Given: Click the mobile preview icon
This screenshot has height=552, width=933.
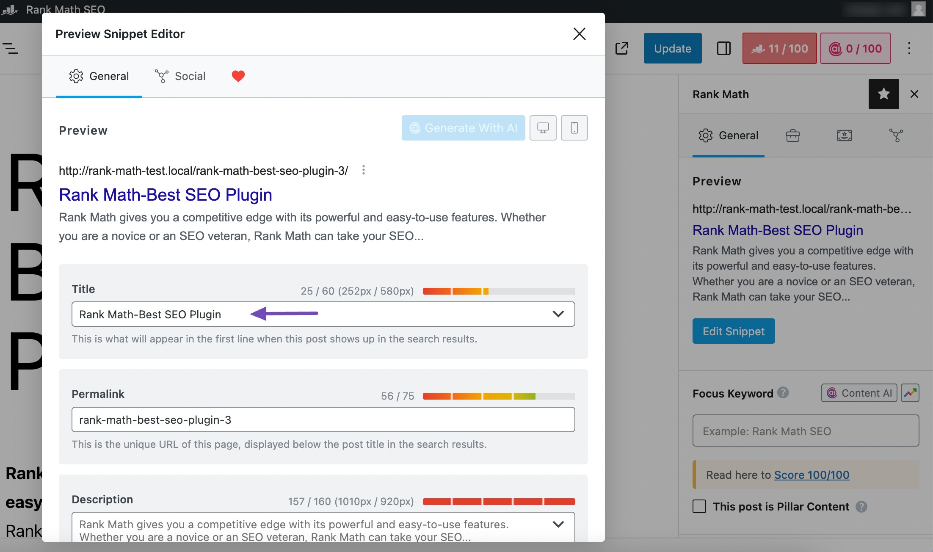Looking at the screenshot, I should coord(574,128).
